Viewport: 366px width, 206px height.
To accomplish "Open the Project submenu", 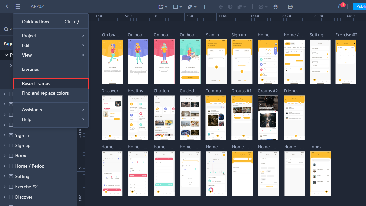I will point(50,36).
